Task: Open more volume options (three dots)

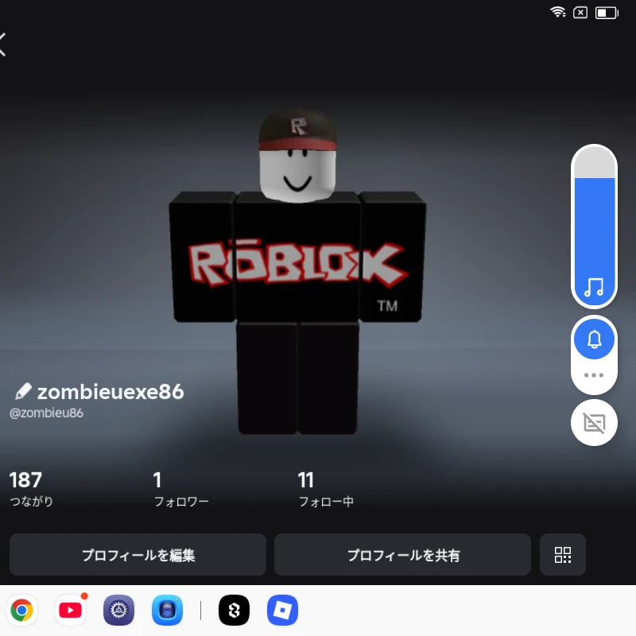Action: click(594, 375)
